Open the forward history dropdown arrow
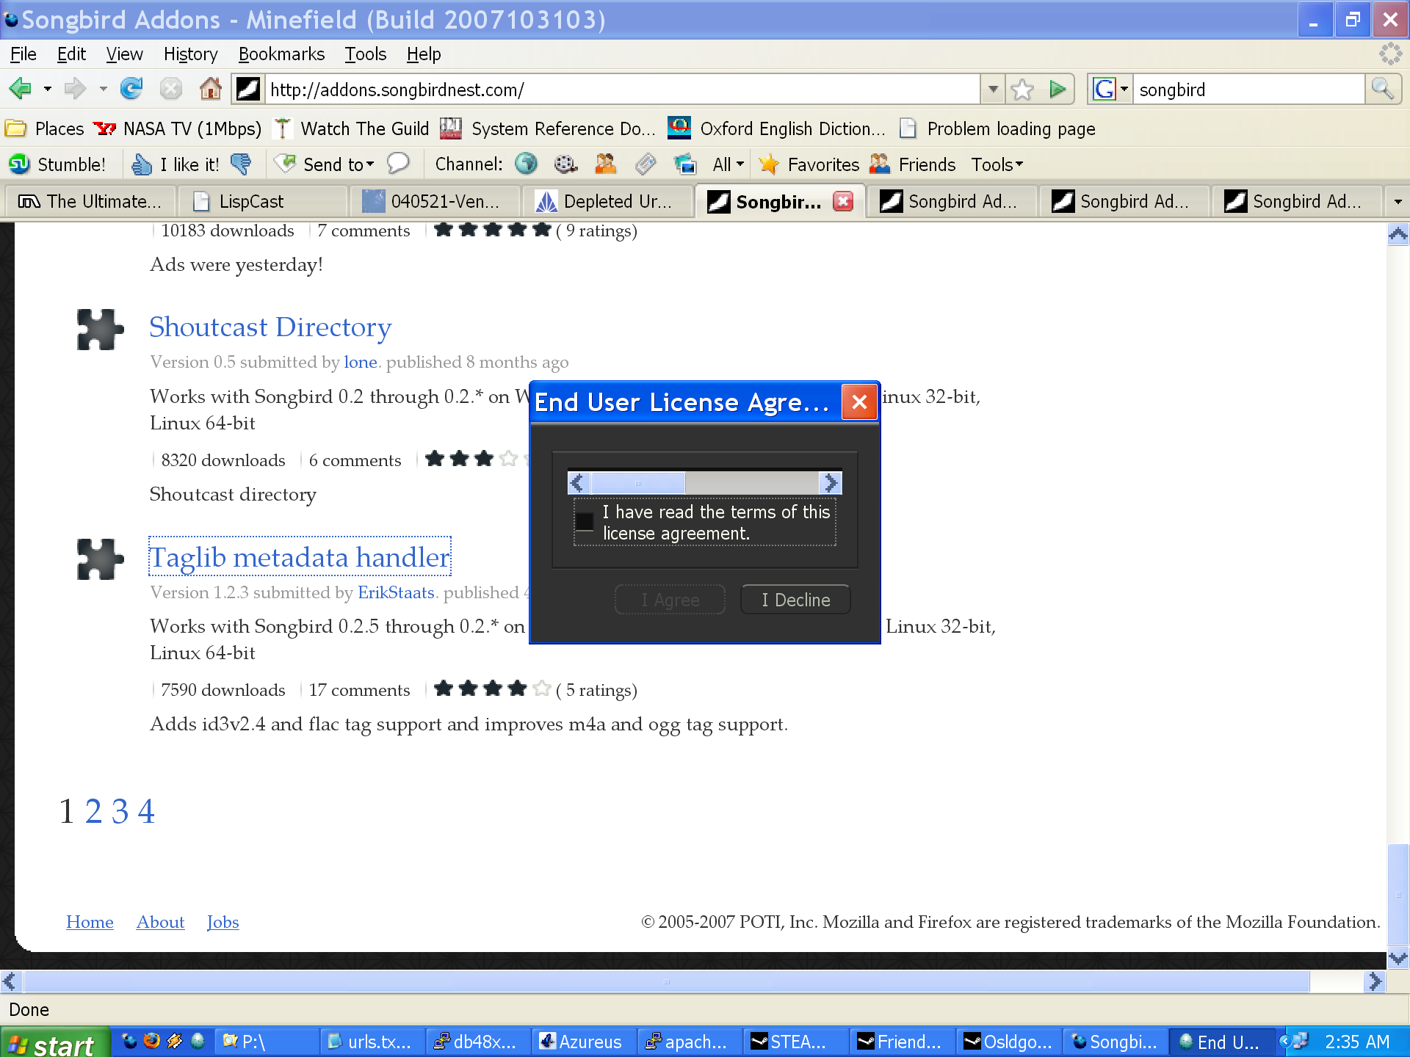Screen dimensions: 1410x1057 click(104, 90)
